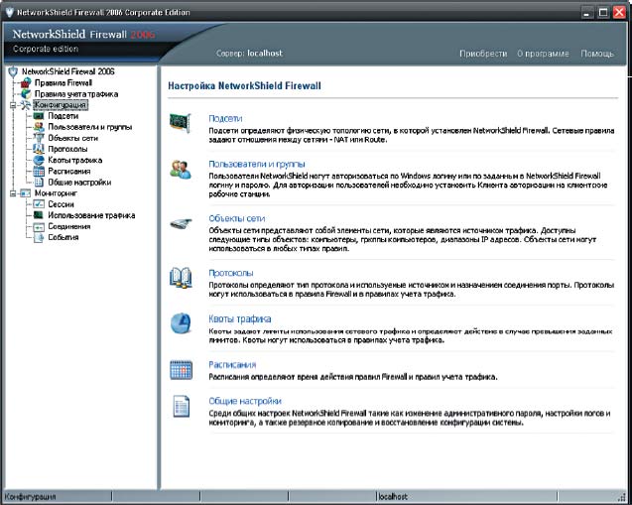Follow the Общие настройки heading link
632x505 pixels.
coord(243,400)
